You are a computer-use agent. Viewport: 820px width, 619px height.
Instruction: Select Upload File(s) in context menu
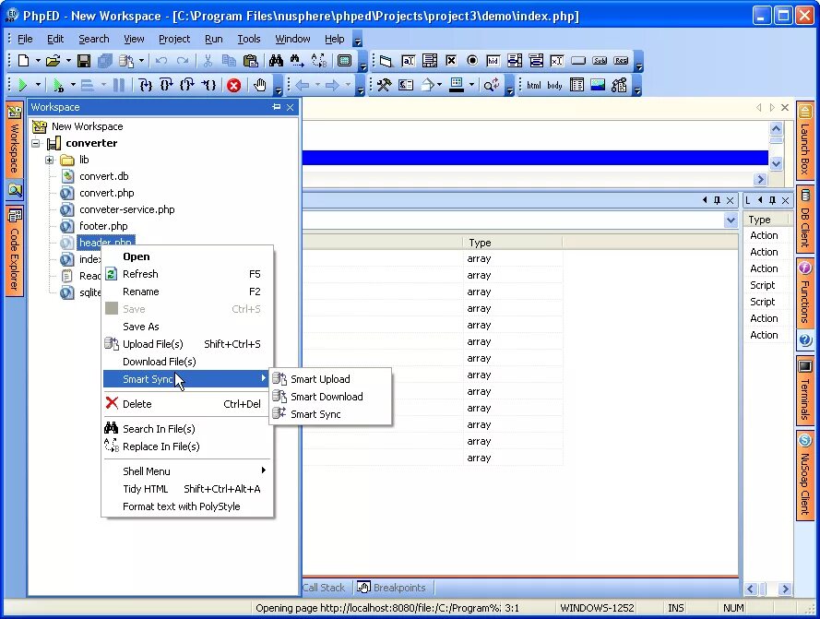click(x=188, y=344)
